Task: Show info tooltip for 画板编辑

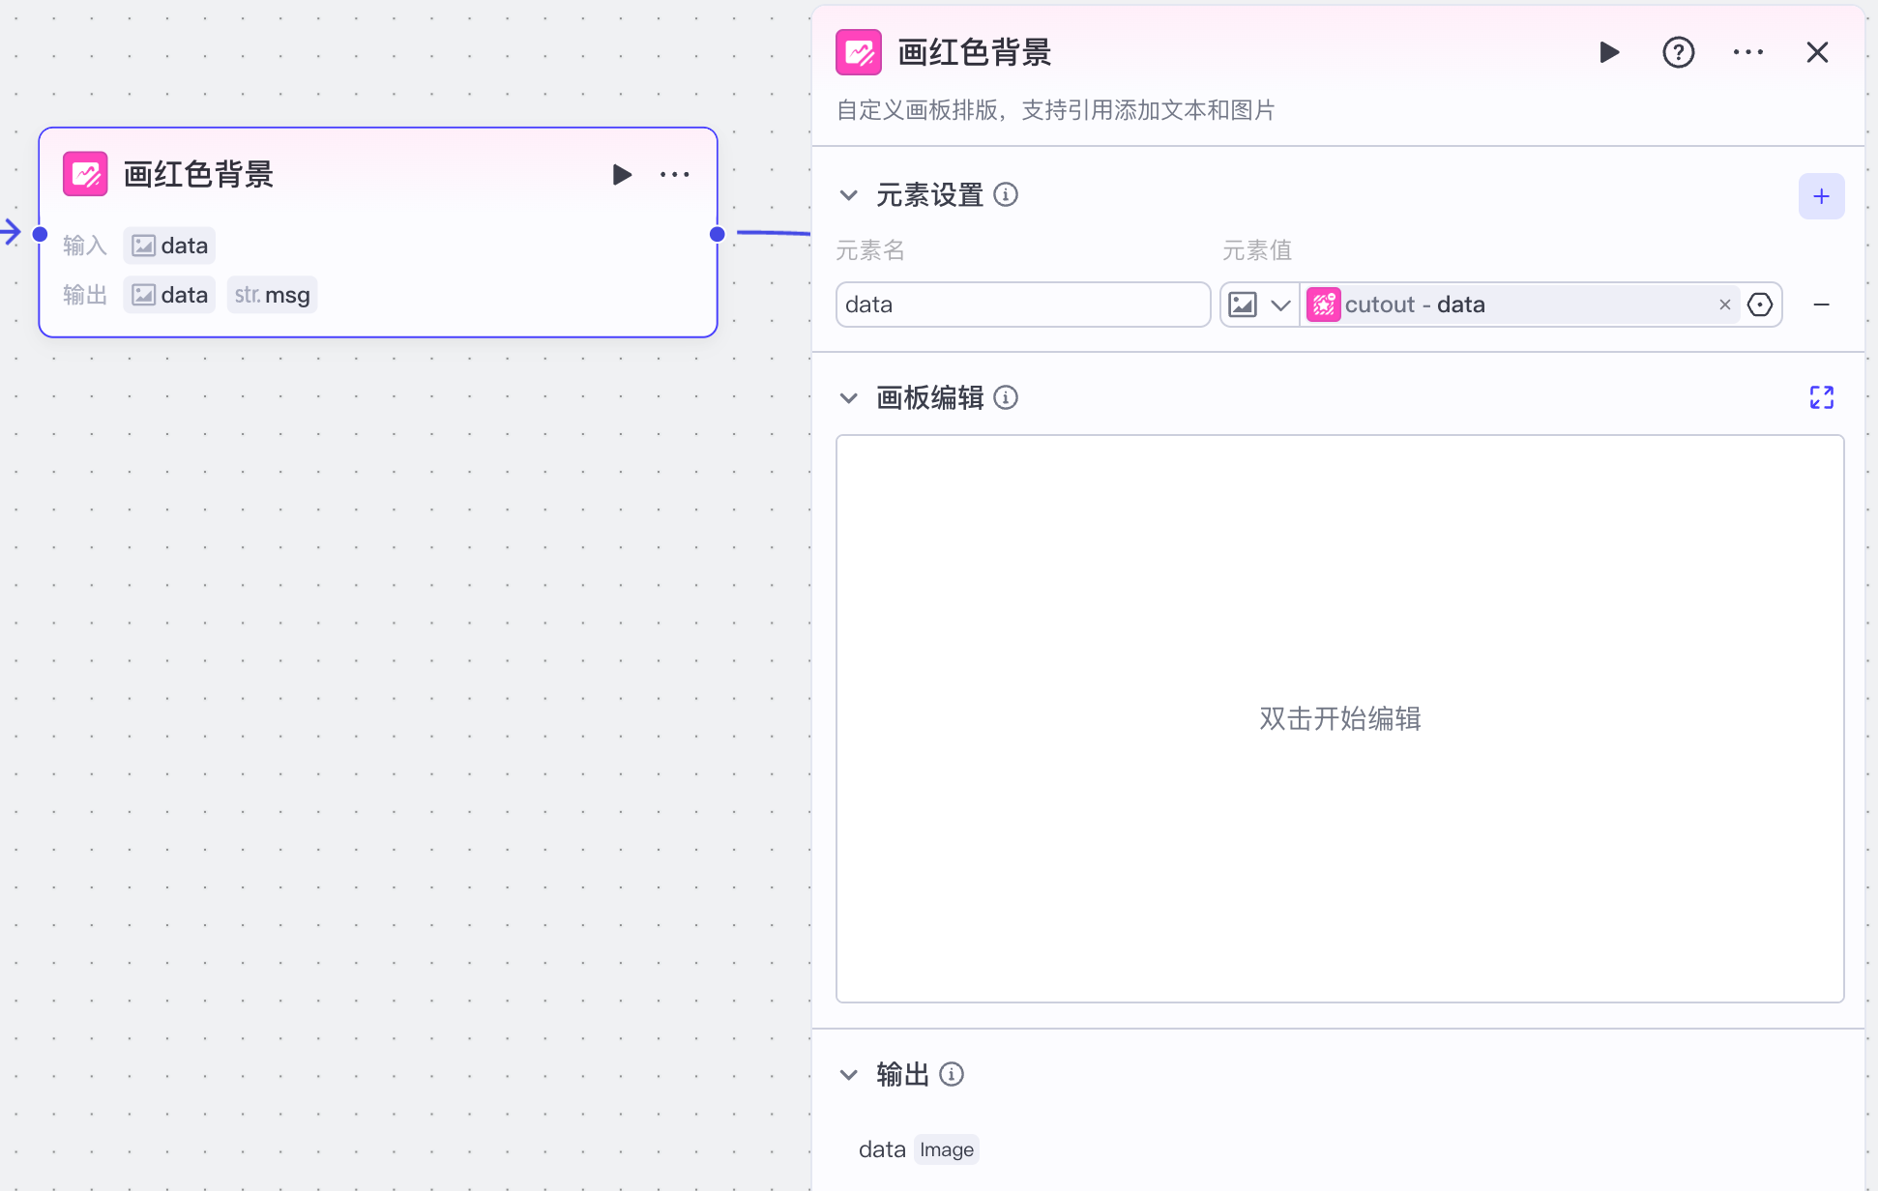Action: click(1006, 397)
